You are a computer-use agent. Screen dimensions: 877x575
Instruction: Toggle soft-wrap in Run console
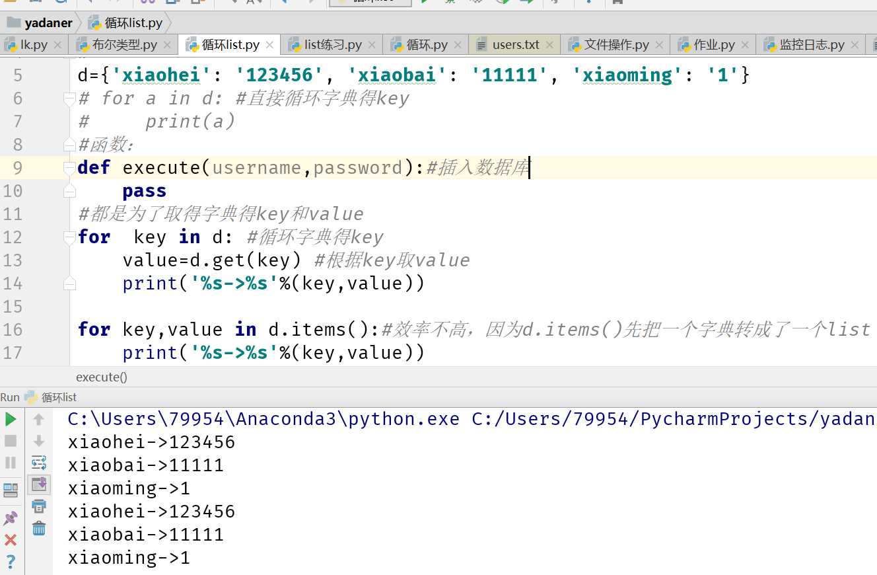[39, 463]
